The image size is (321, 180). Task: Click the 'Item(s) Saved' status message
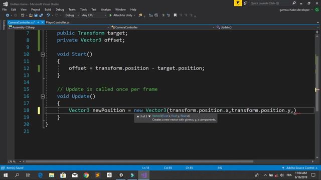tap(15, 168)
